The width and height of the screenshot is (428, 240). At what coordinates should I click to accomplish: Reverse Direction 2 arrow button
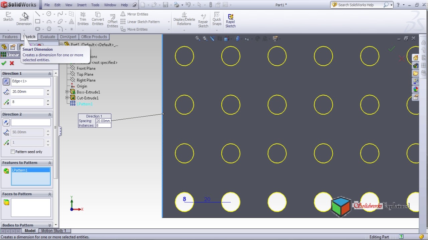[x=6, y=122]
